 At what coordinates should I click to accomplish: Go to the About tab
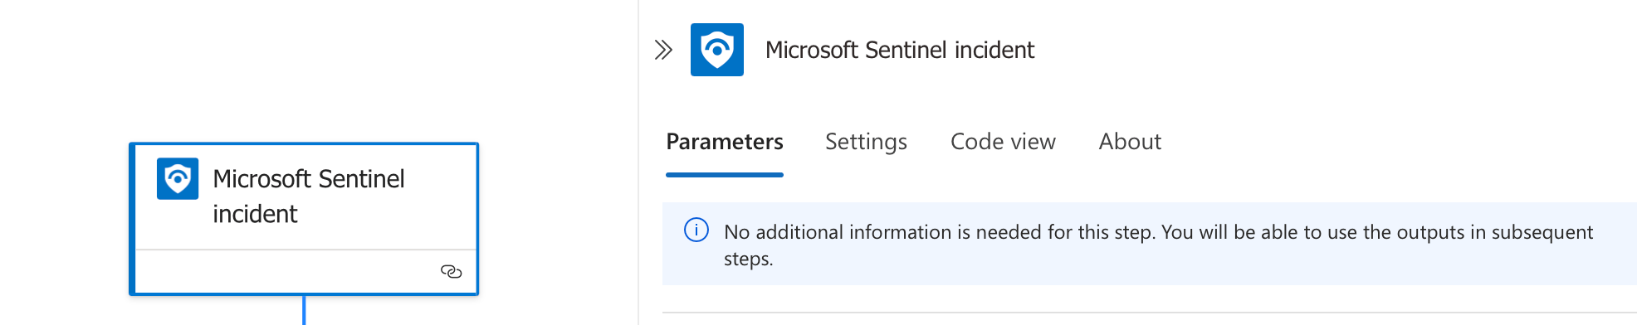[1130, 142]
